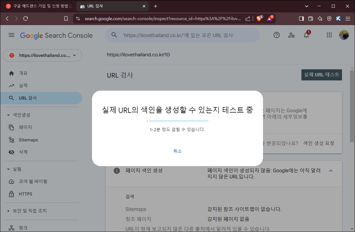
Task: Go back with browser back arrow
Action: [7, 19]
